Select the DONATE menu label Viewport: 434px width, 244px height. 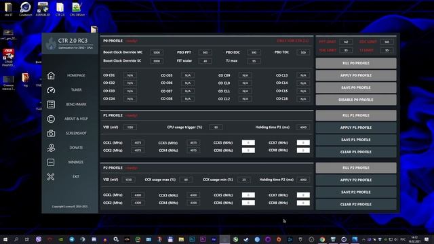[76, 148]
